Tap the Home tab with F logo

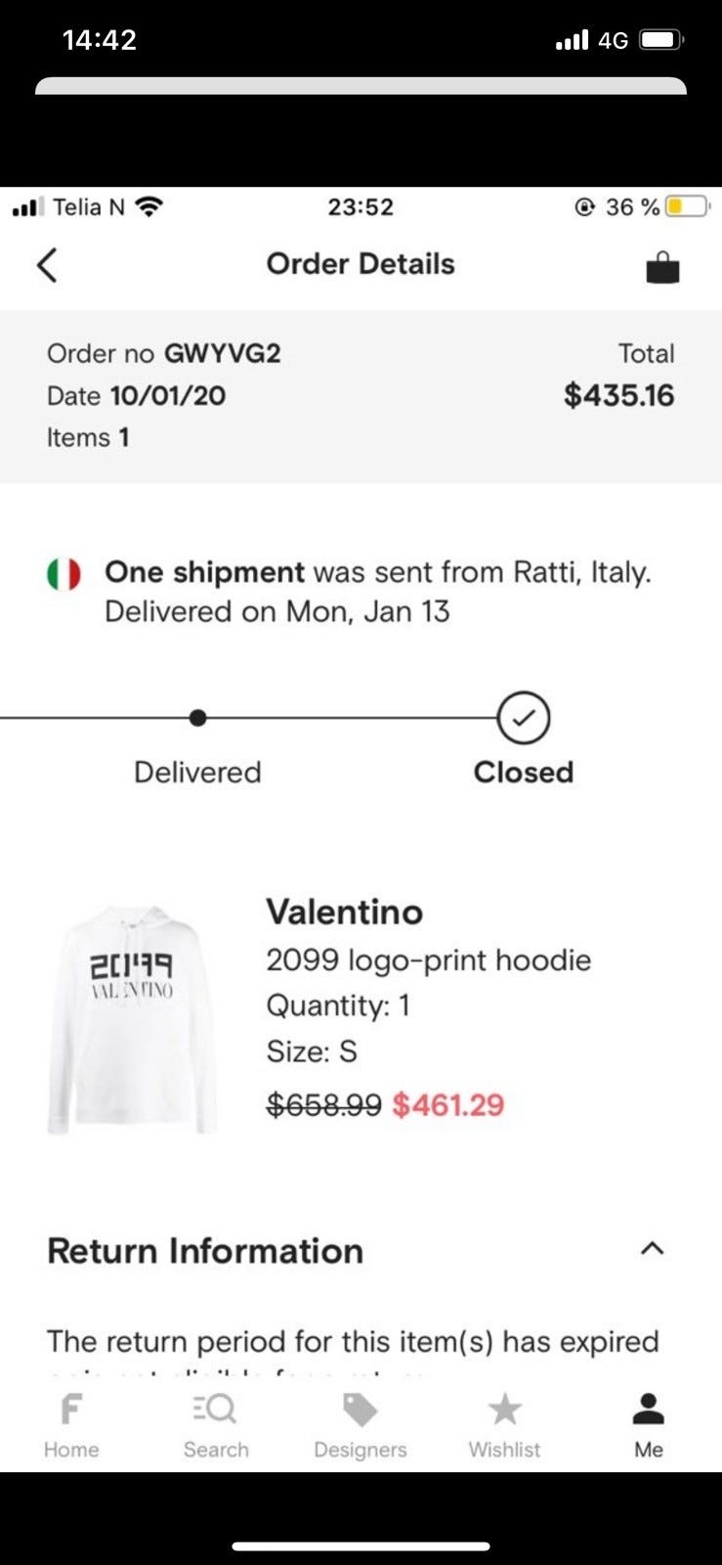click(70, 1425)
